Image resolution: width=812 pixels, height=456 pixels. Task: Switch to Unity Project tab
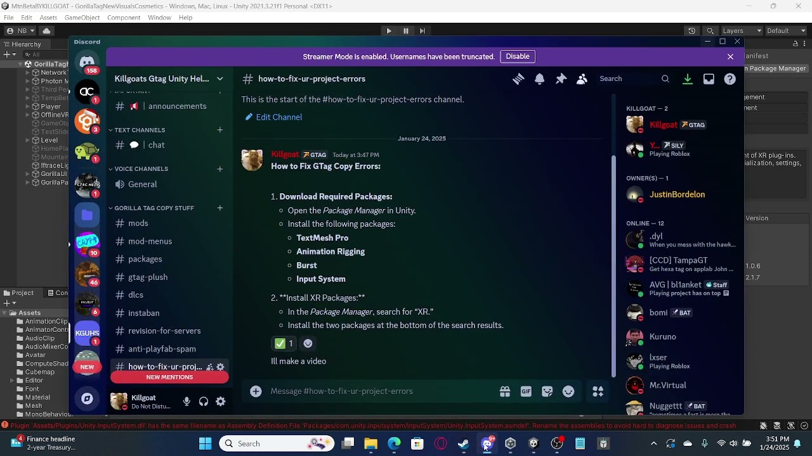pos(19,293)
